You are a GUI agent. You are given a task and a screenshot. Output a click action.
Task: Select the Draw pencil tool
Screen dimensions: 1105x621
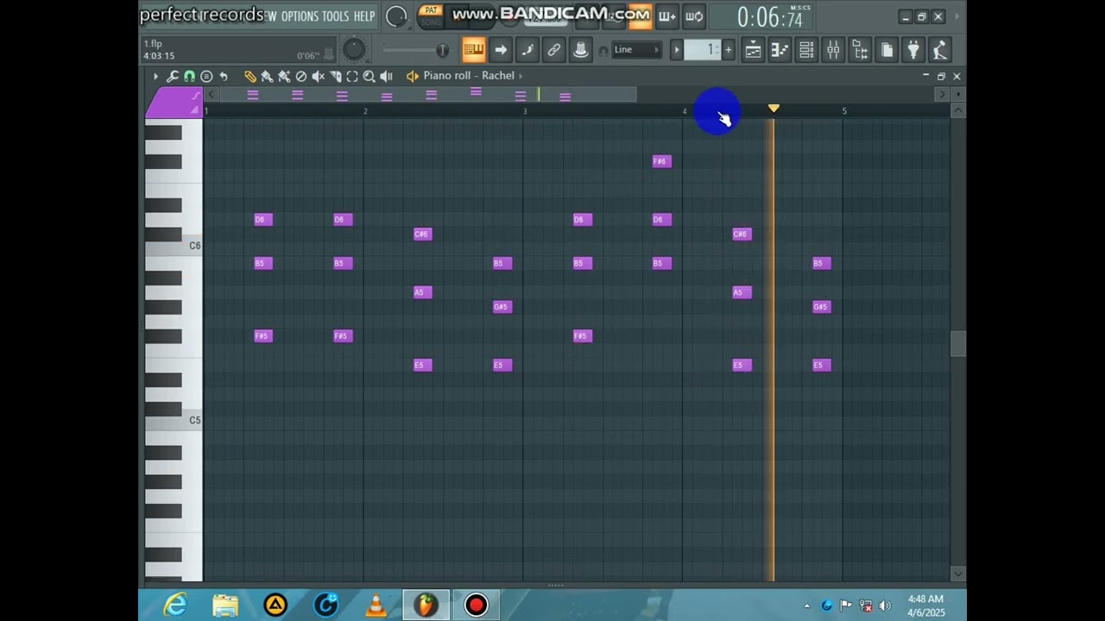click(249, 77)
